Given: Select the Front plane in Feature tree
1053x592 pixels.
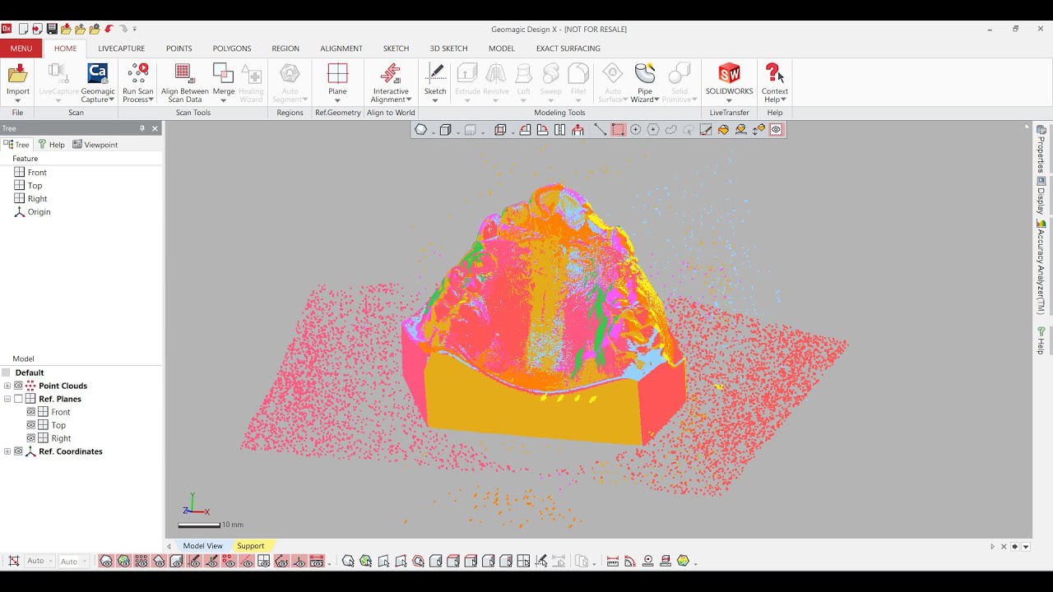Looking at the screenshot, I should click(31, 173).
